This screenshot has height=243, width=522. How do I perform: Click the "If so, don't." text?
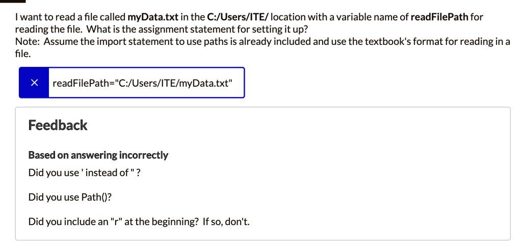click(226, 222)
